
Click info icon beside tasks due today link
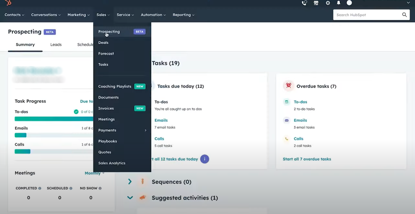(x=204, y=159)
